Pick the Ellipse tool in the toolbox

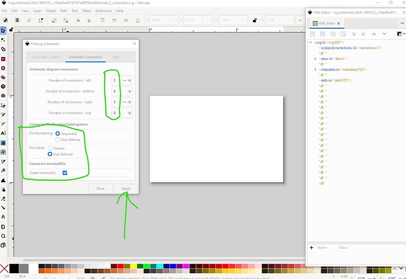[3, 68]
